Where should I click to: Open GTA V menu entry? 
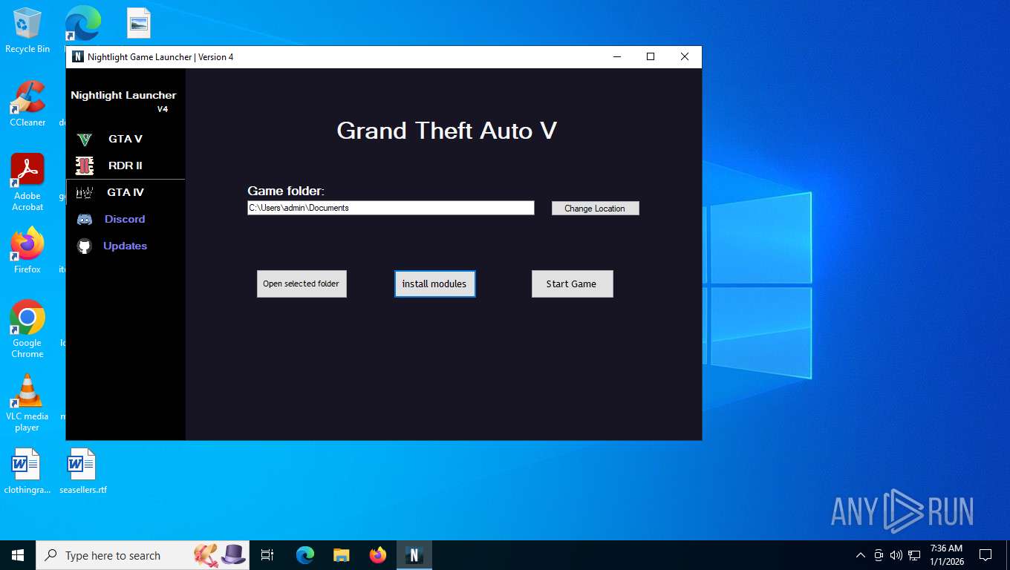126,139
